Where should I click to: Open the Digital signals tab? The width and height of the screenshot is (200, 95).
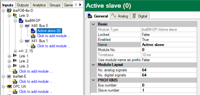[140, 16]
